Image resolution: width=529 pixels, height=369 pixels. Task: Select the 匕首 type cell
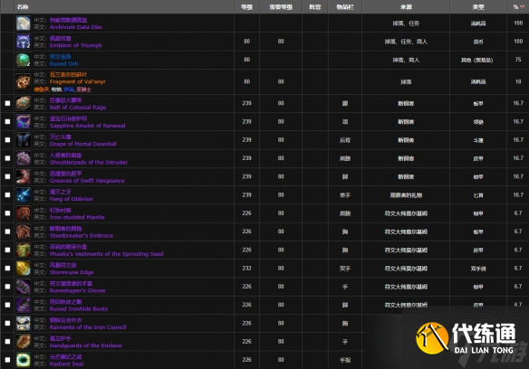pos(478,195)
